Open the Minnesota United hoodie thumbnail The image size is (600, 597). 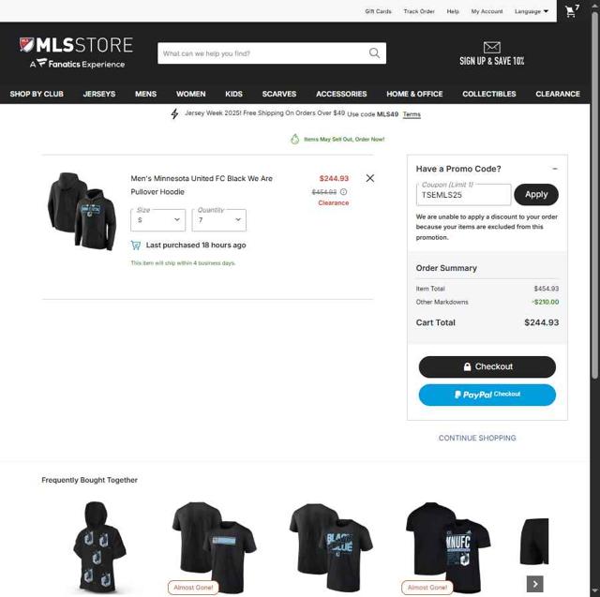click(x=82, y=212)
